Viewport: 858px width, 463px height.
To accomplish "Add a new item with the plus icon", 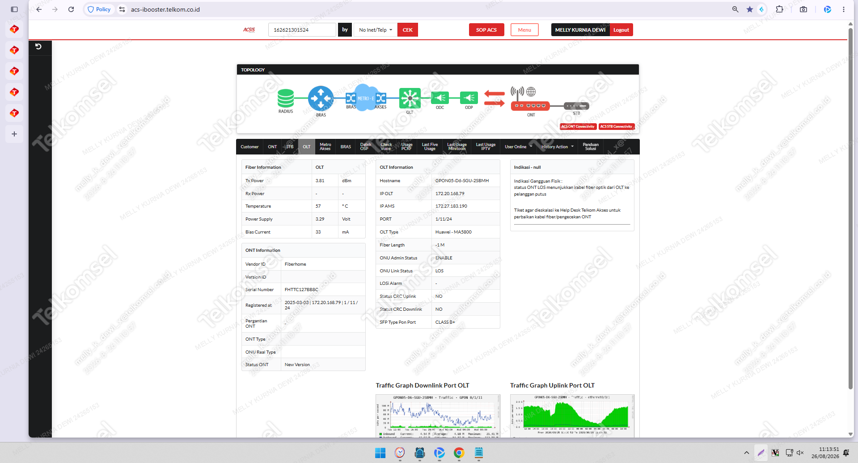I will click(x=14, y=134).
